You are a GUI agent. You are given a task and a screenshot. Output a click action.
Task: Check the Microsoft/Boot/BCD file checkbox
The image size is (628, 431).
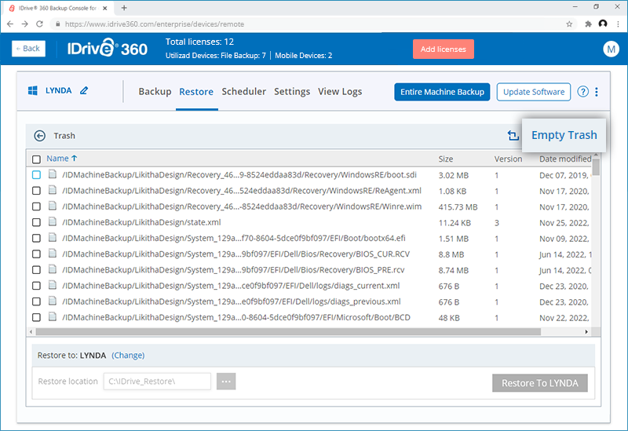(x=36, y=317)
